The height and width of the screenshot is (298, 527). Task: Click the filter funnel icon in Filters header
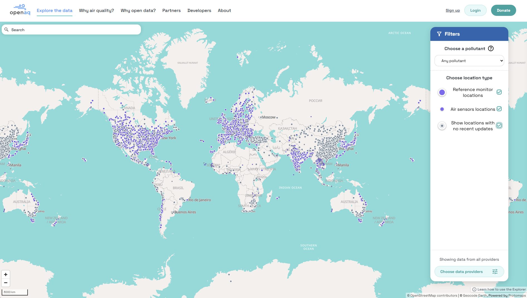[x=439, y=34]
